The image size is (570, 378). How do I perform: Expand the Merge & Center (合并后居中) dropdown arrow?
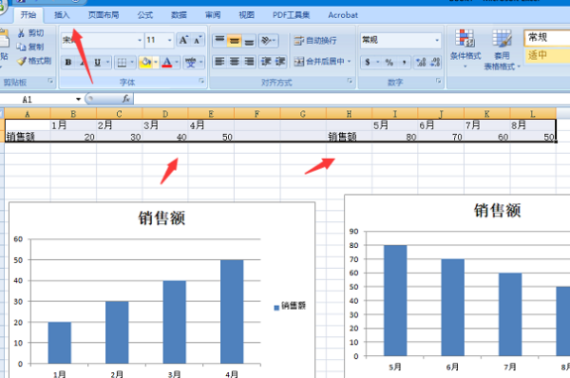[350, 62]
